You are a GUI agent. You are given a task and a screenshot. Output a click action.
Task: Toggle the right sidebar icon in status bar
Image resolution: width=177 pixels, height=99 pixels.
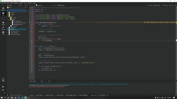(176, 95)
